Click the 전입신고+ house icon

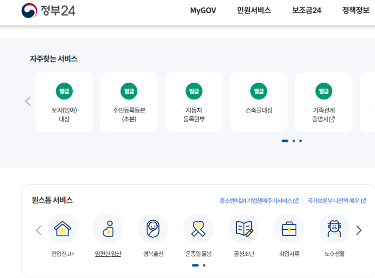(63, 229)
